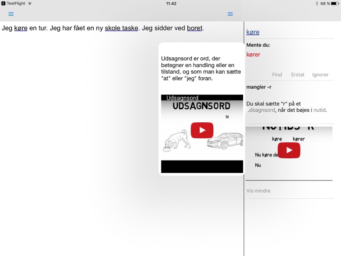
Task: Click 'Nu køre' line in sidebar video
Action: tap(266, 155)
